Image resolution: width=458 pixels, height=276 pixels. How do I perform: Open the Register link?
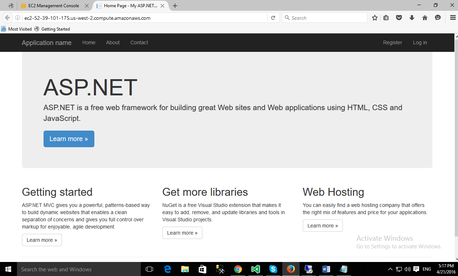pyautogui.click(x=392, y=42)
